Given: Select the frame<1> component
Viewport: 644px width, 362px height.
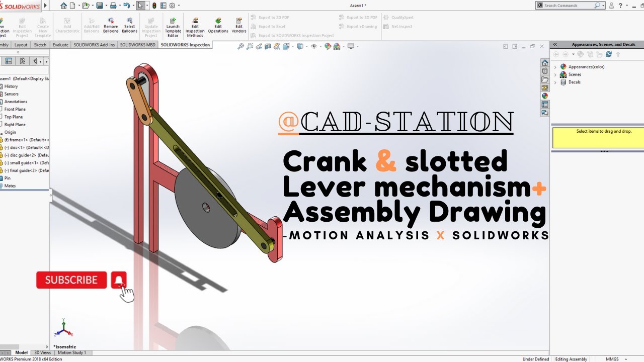Looking at the screenshot, I should 25,140.
